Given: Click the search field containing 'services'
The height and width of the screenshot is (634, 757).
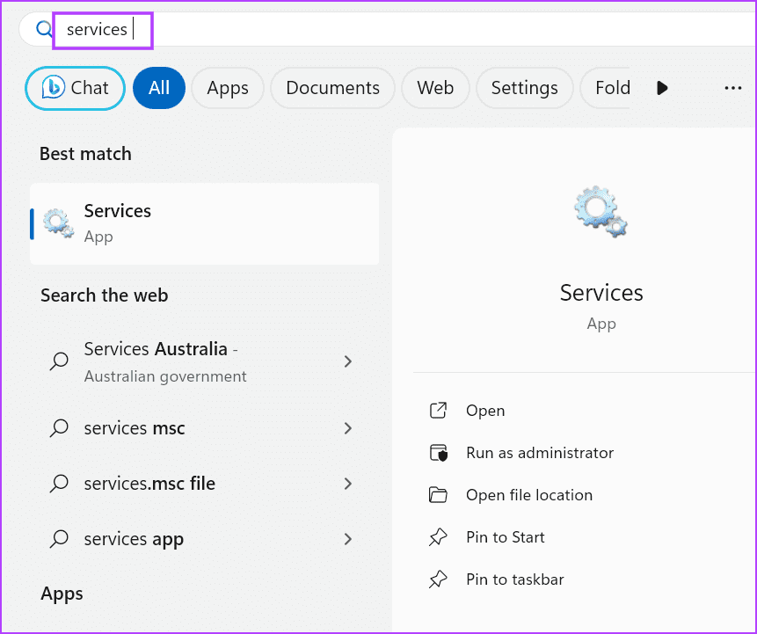Looking at the screenshot, I should (386, 29).
